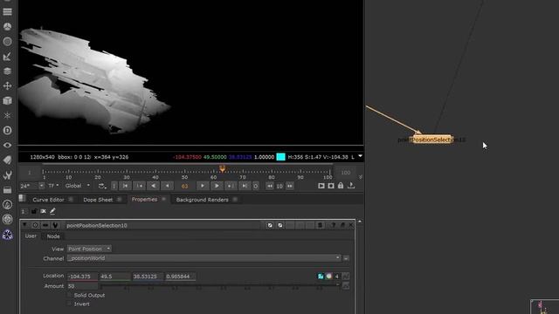
Task: Skip forward 10 frames
Action: click(x=290, y=186)
